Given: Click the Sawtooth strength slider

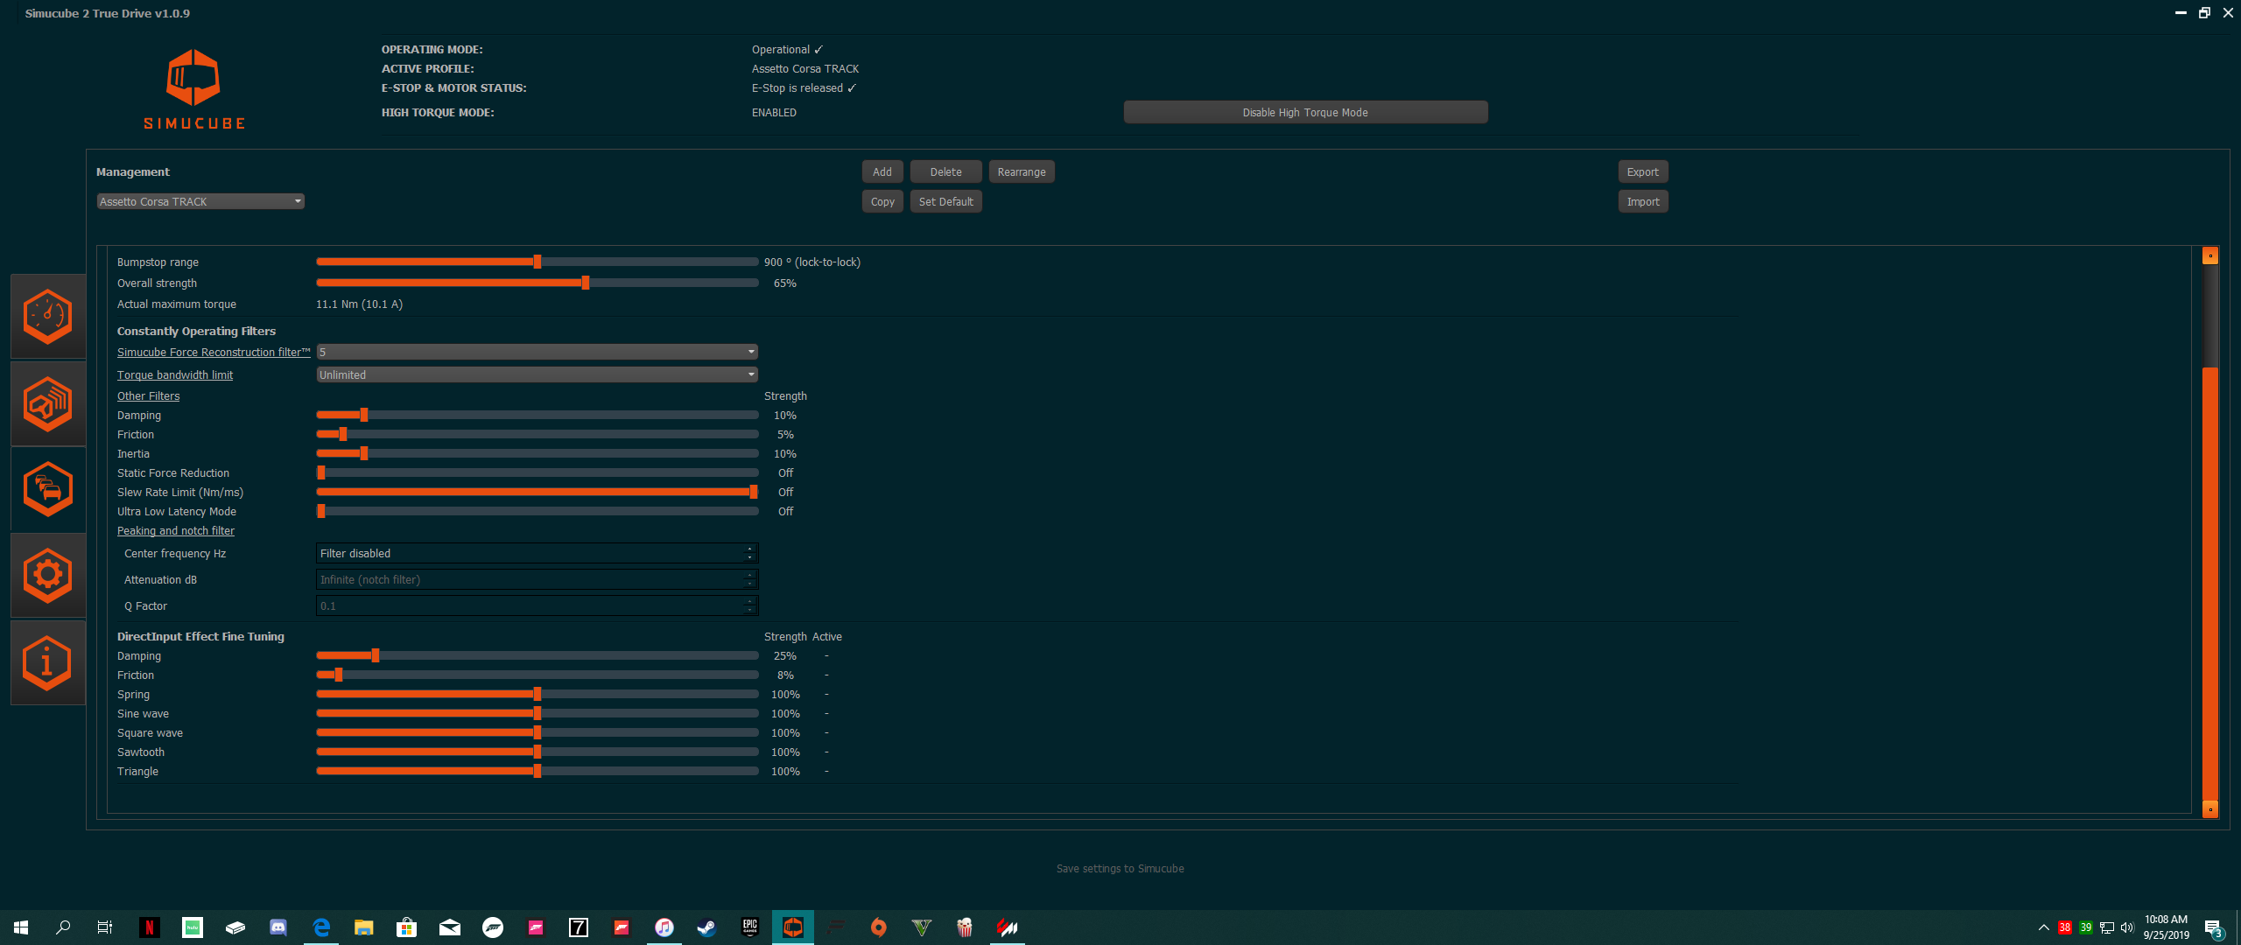Looking at the screenshot, I should [537, 752].
